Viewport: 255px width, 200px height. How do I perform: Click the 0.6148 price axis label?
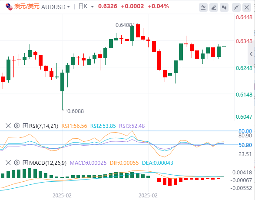(x=244, y=94)
